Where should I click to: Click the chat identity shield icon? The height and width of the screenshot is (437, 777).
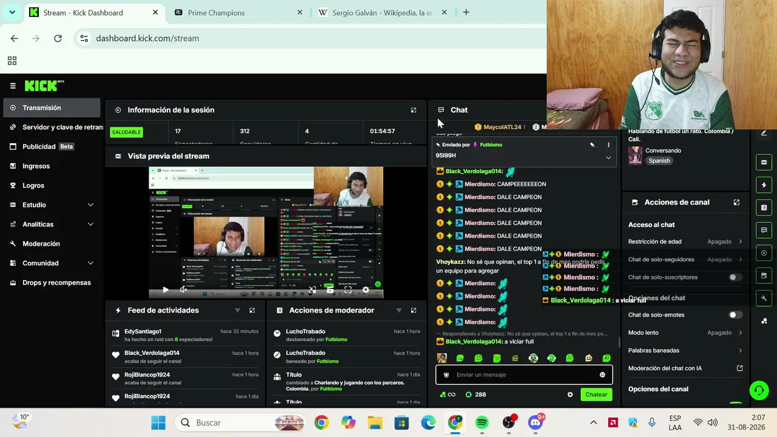click(446, 374)
